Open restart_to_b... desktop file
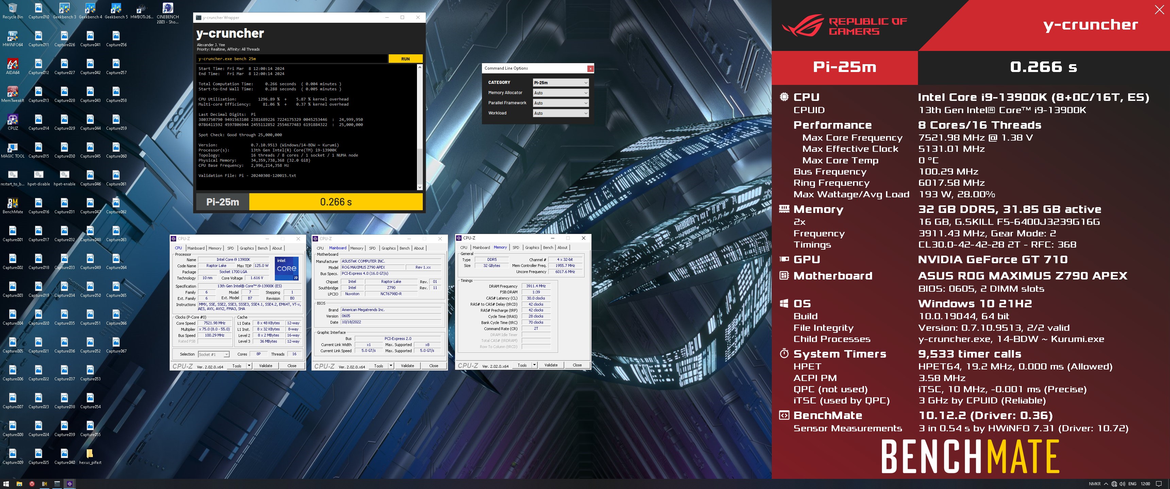Screen dimensions: 1170x489 (x=13, y=178)
